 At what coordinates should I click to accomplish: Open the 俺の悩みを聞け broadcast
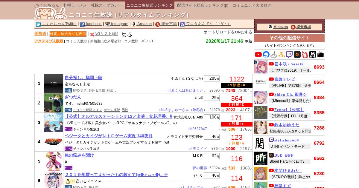(x=79, y=155)
